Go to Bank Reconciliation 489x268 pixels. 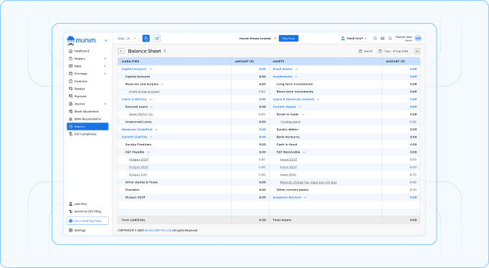pyautogui.click(x=87, y=119)
